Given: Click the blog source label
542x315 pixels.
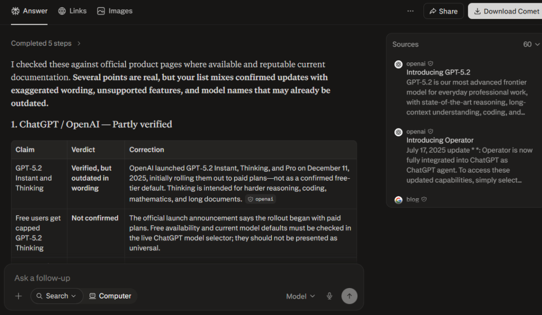Looking at the screenshot, I should point(412,199).
